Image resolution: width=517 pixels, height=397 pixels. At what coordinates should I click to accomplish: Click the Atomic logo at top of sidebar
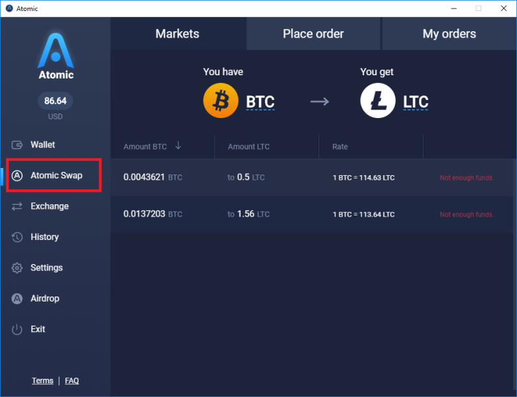coord(56,56)
